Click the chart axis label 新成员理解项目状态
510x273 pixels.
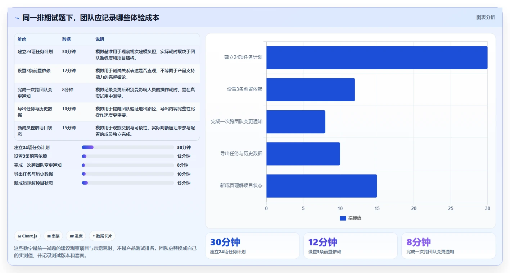coord(241,185)
